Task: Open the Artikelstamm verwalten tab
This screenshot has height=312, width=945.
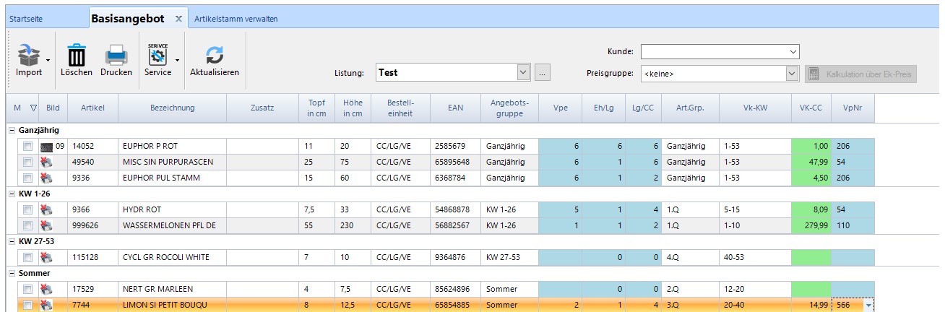Action: coord(236,19)
